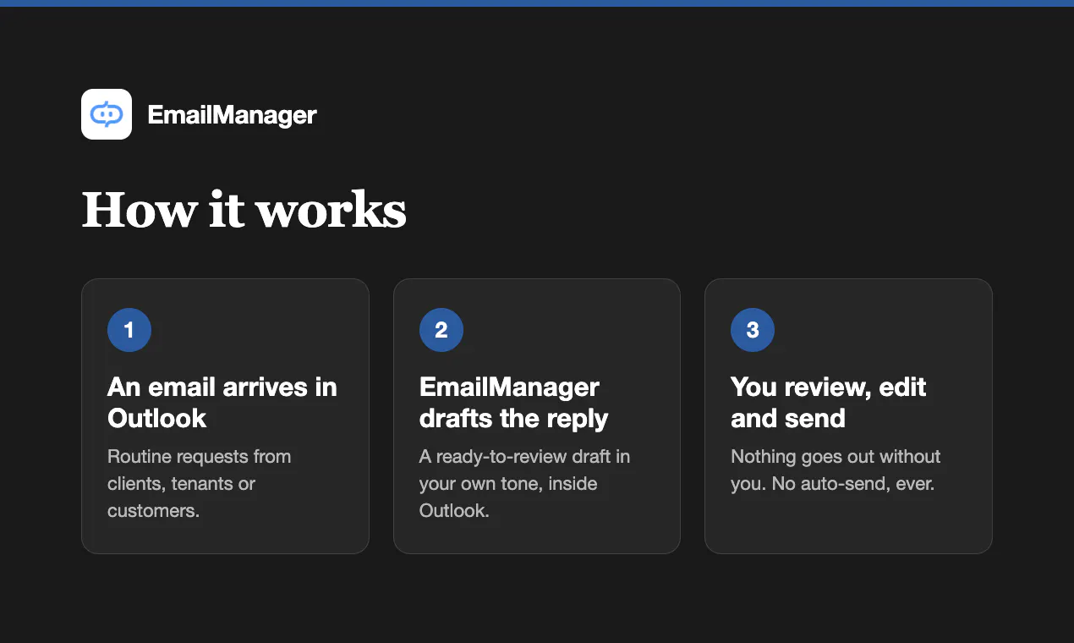
Task: Click the step 1 number badge
Action: coord(129,330)
